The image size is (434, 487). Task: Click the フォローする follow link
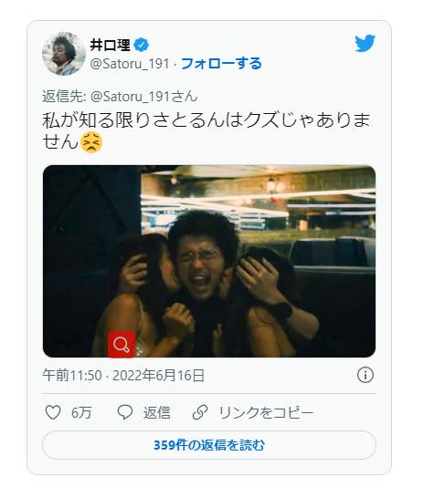coord(221,64)
